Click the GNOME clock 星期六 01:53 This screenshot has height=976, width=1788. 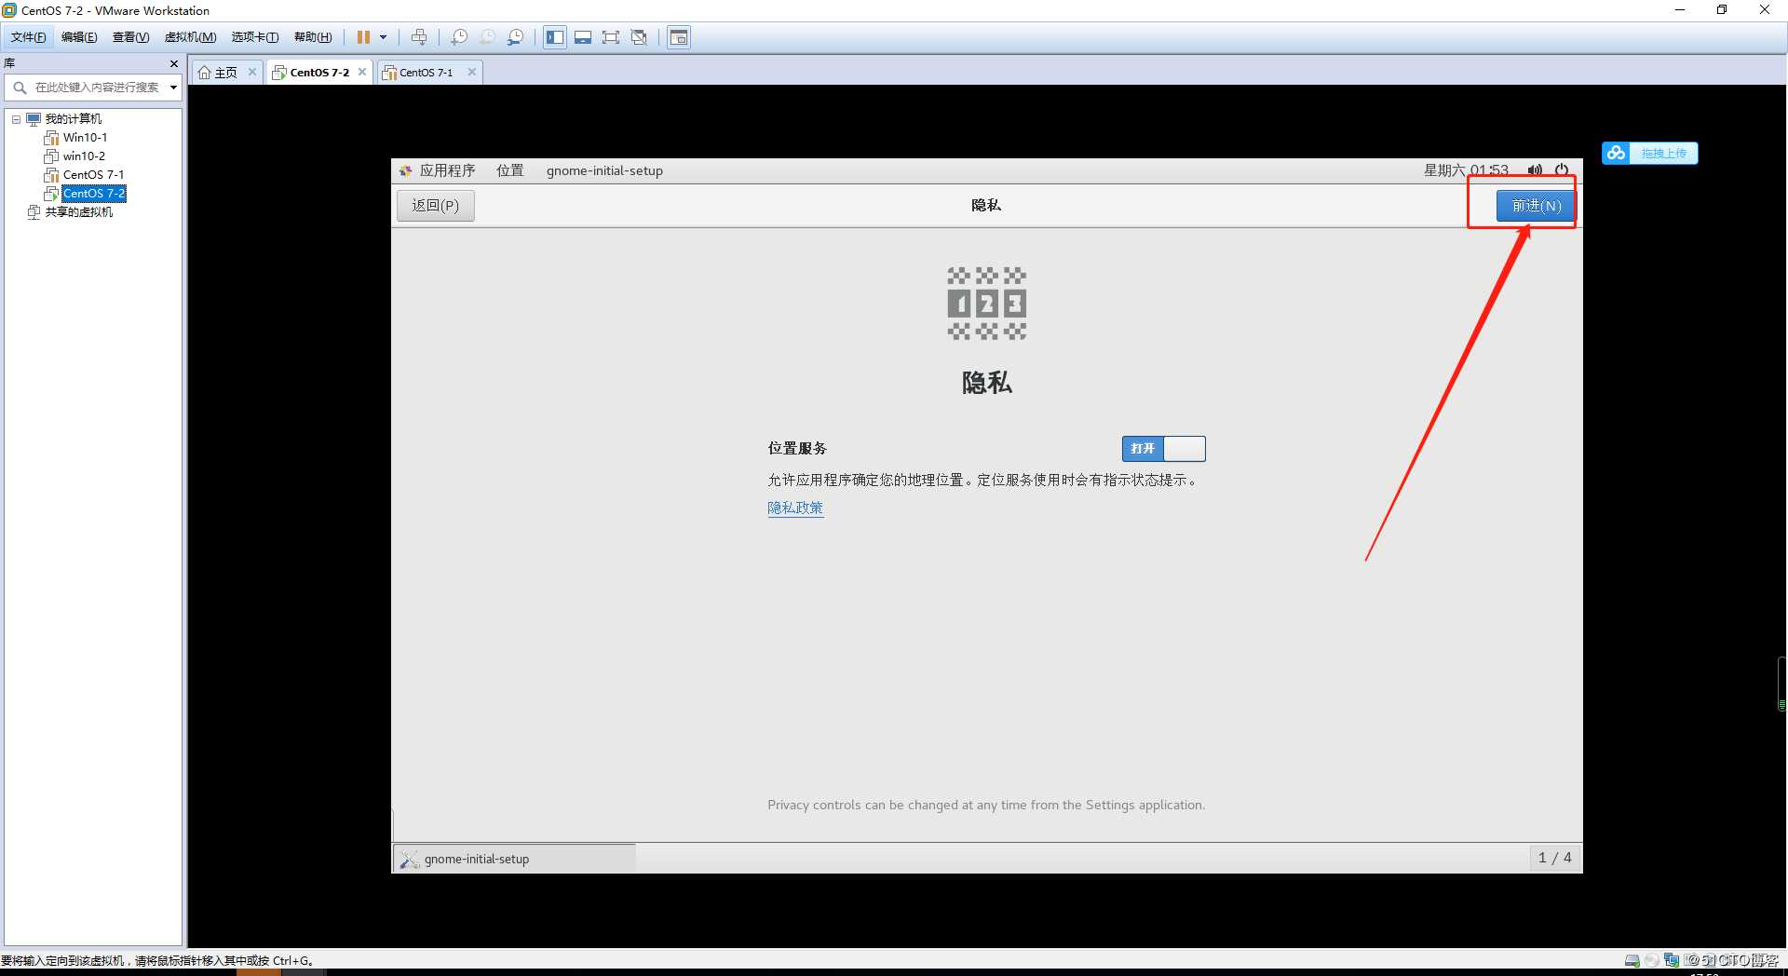(x=1466, y=170)
